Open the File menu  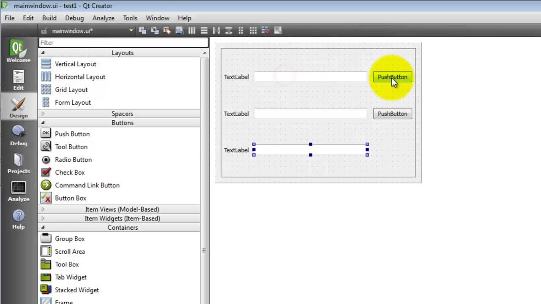click(x=9, y=18)
